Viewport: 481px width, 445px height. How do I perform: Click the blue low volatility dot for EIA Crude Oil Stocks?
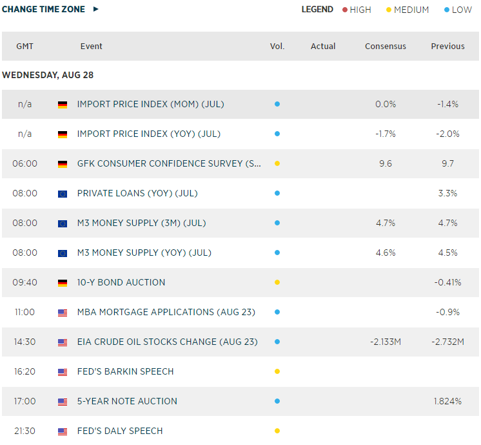[x=277, y=342]
